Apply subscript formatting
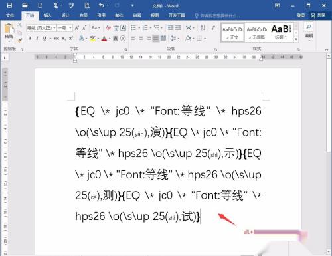 click(x=64, y=39)
